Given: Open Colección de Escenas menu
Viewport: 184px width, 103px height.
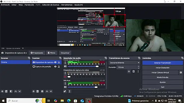Looking at the screenshot, I should (x=51, y=5).
